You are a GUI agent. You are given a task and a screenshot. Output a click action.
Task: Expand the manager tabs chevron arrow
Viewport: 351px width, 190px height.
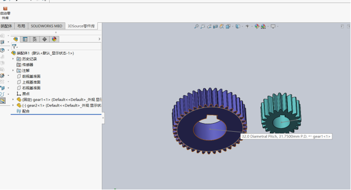[x=99, y=39]
